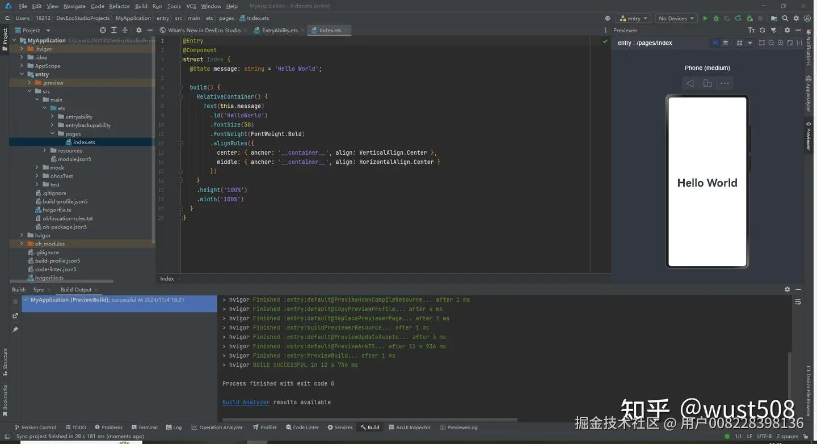Toggle the Notifications side panel
The height and width of the screenshot is (444, 817).
point(808,48)
